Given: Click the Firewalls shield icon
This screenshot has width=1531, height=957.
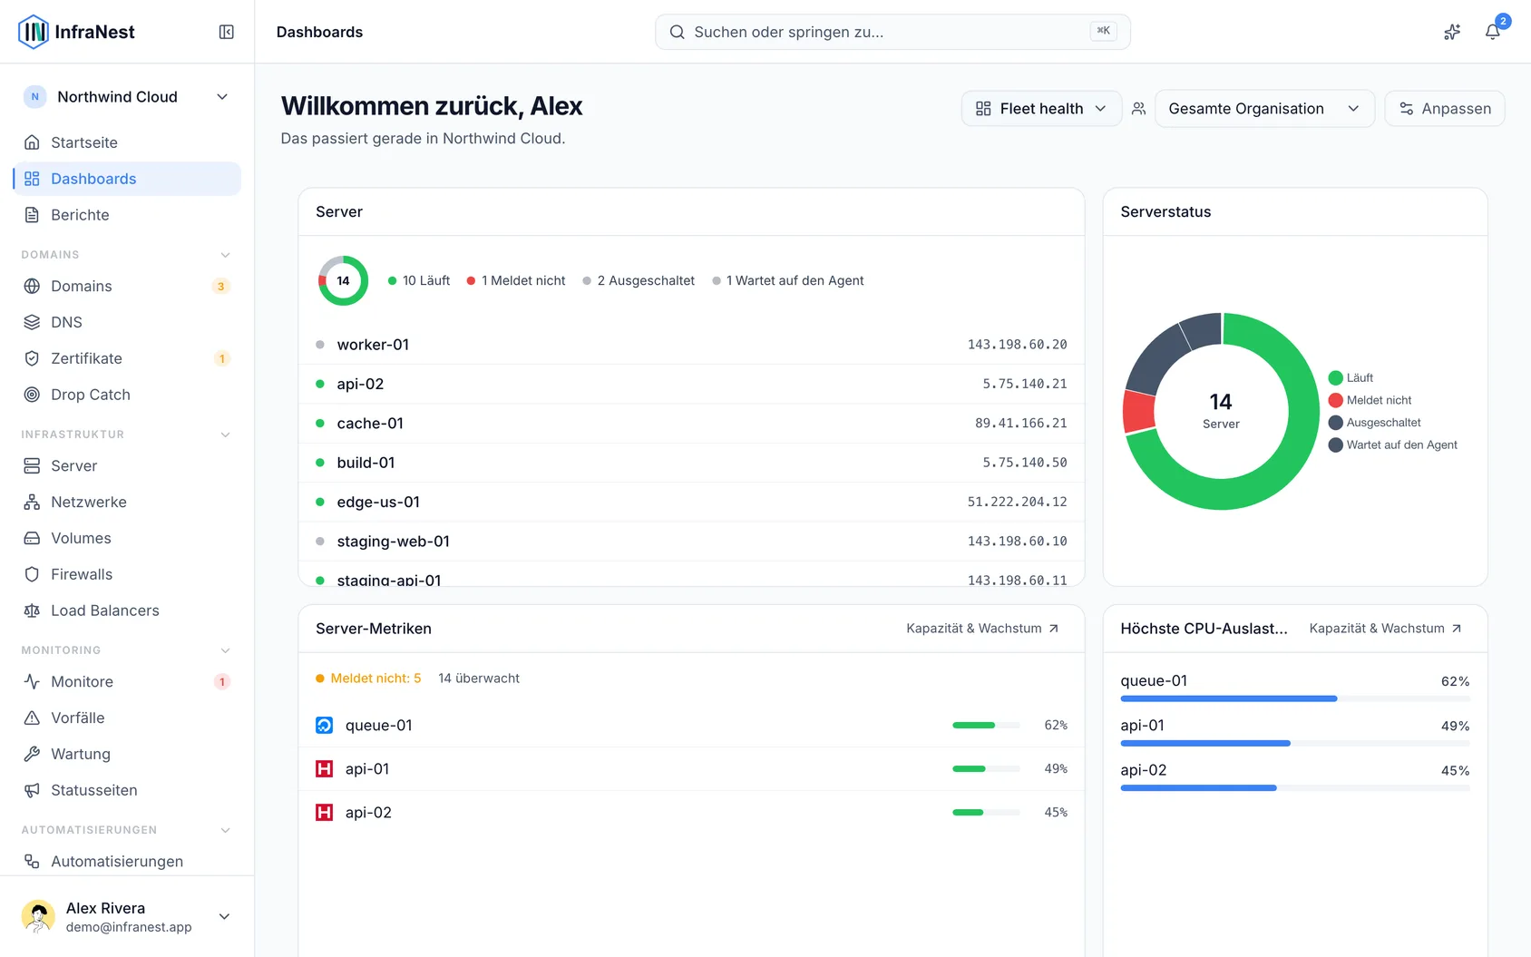Looking at the screenshot, I should tap(32, 574).
